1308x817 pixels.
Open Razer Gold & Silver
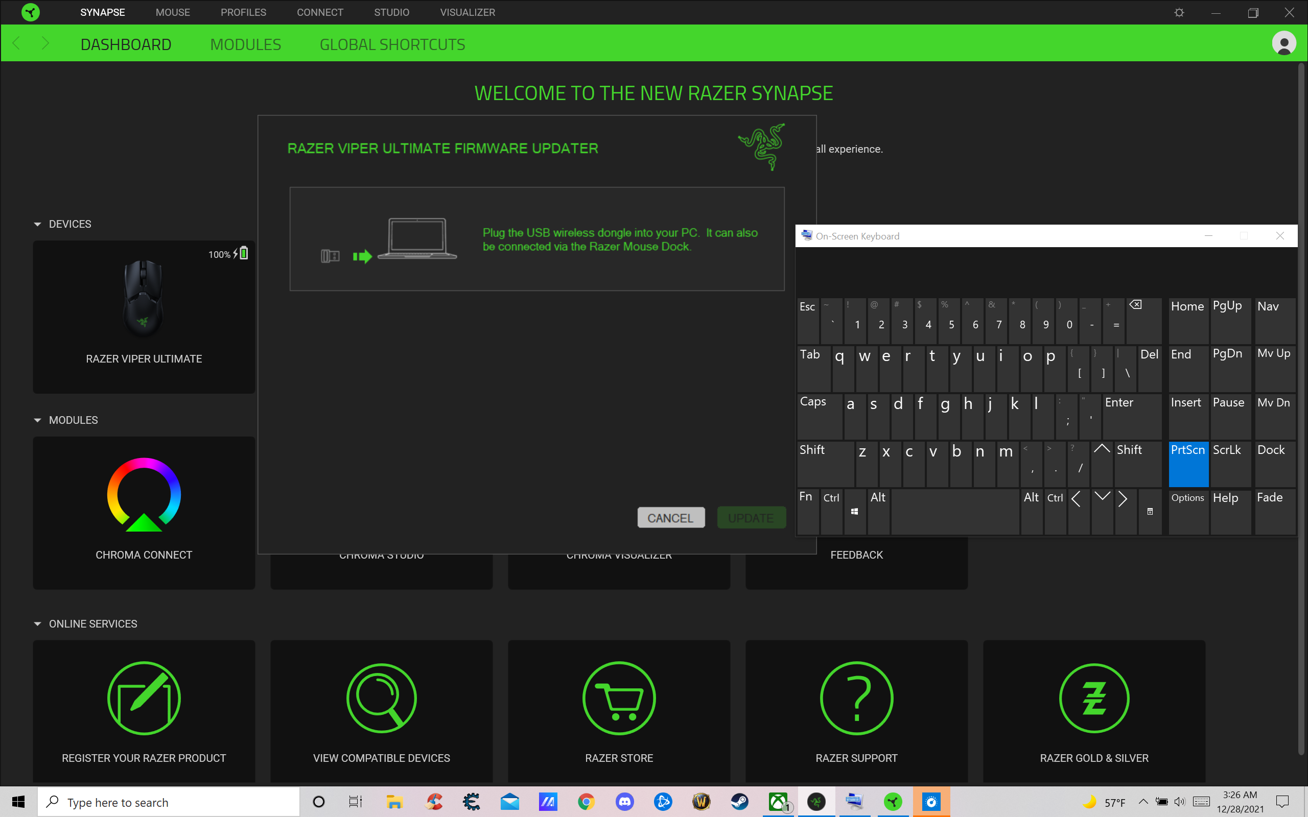1094,711
